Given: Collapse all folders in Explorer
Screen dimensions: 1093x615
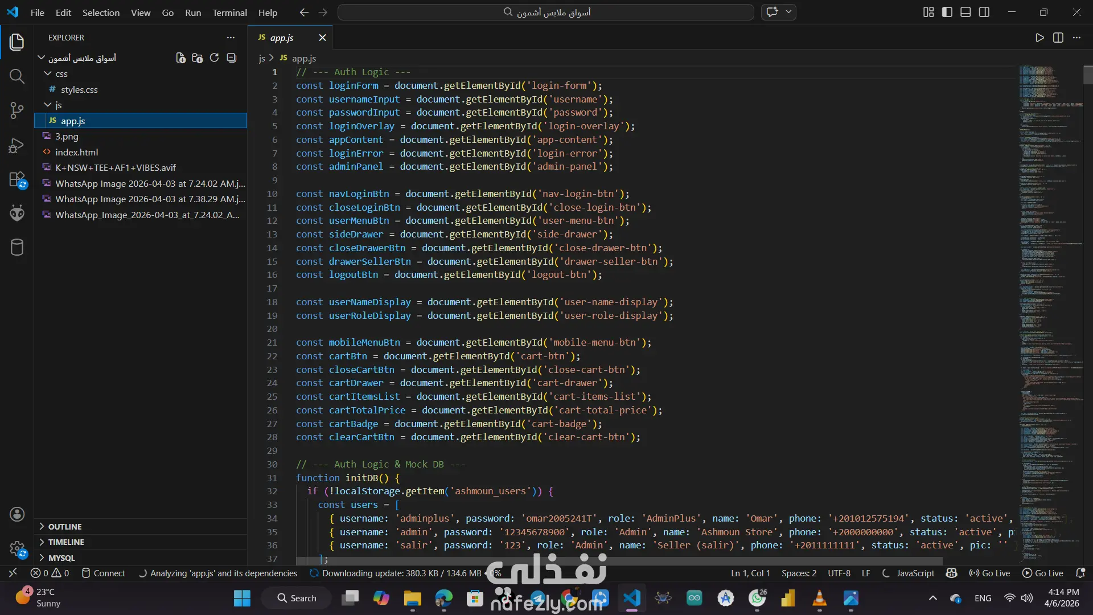Looking at the screenshot, I should (x=231, y=58).
